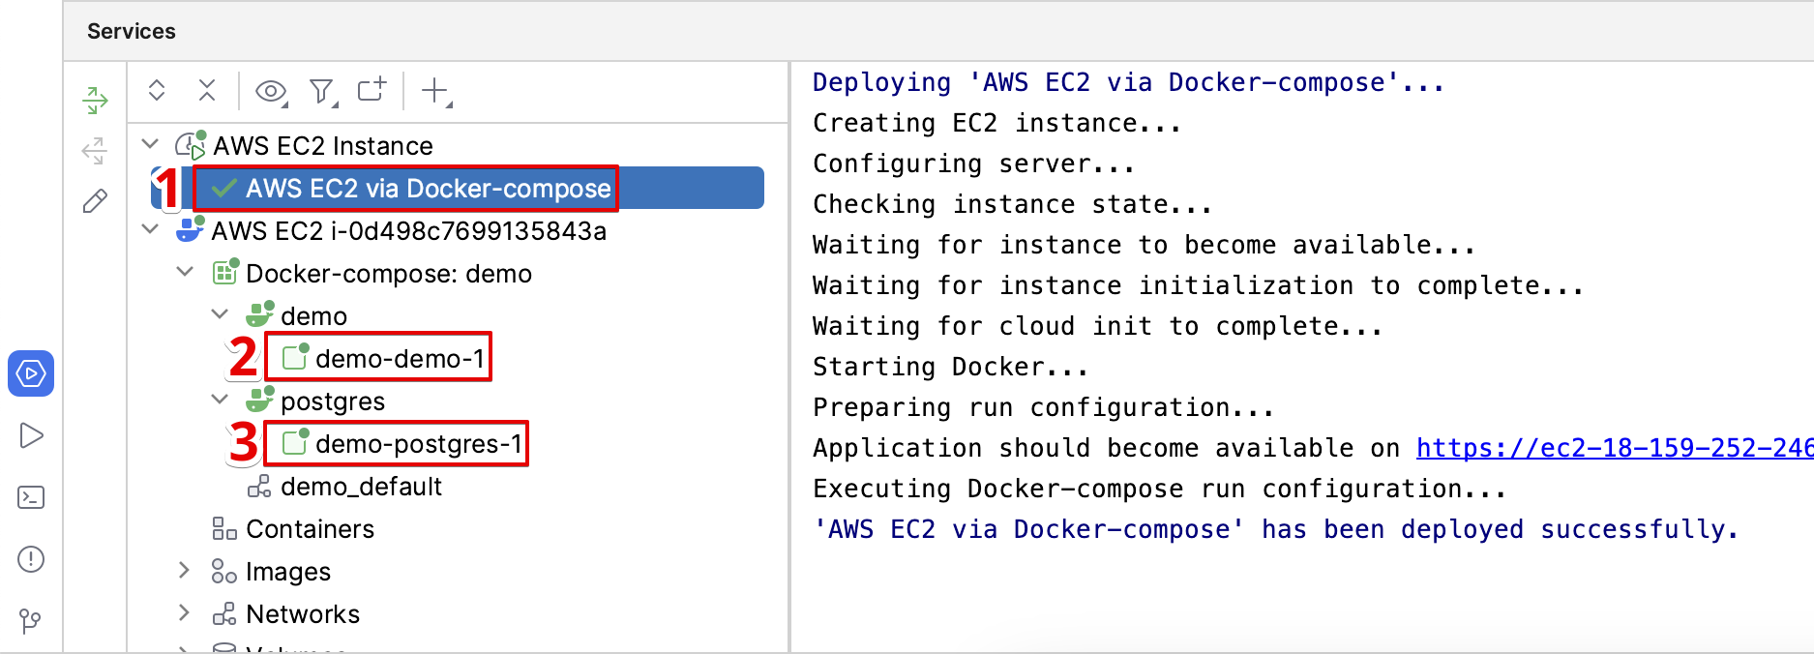The width and height of the screenshot is (1814, 654).
Task: Click the Services panel title
Action: tap(131, 31)
